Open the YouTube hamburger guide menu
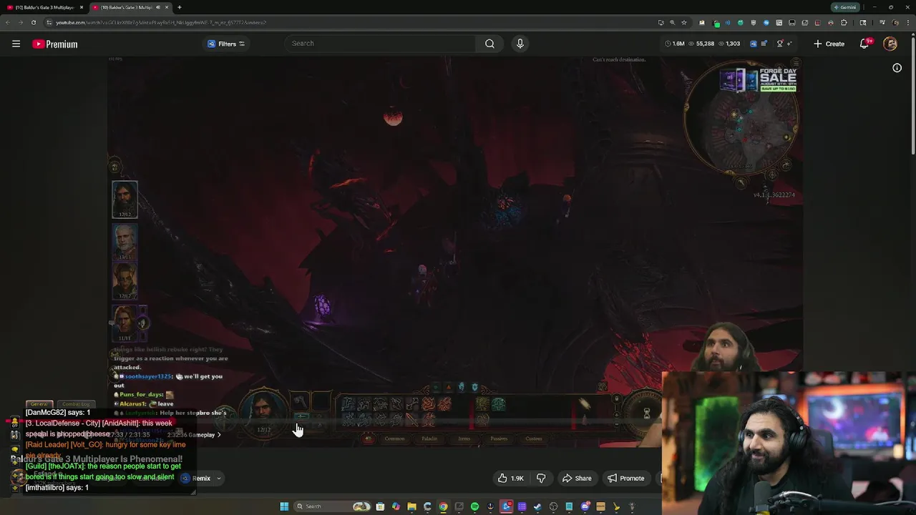 coord(16,44)
